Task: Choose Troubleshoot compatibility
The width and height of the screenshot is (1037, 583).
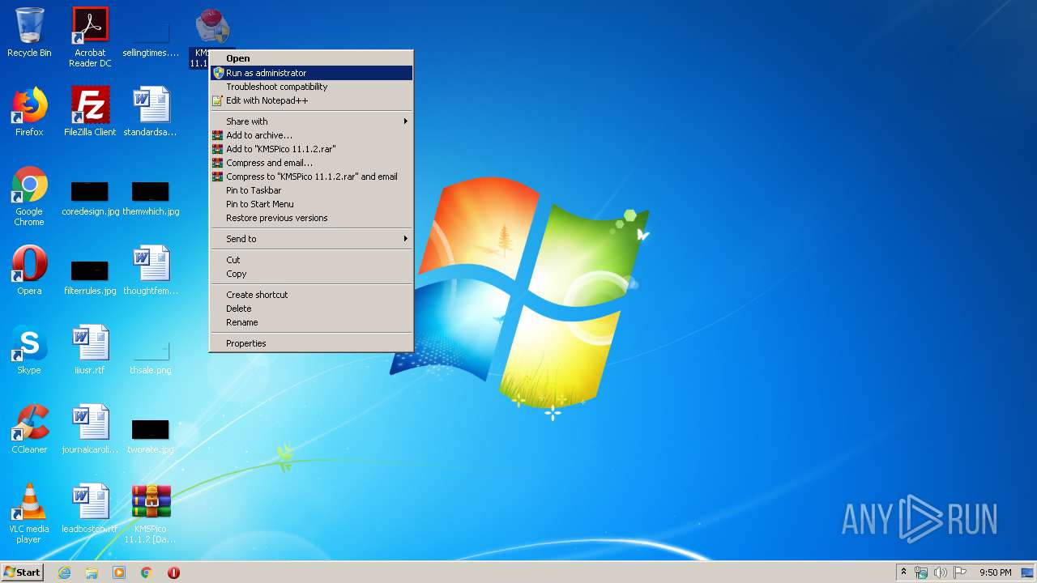Action: pyautogui.click(x=311, y=87)
